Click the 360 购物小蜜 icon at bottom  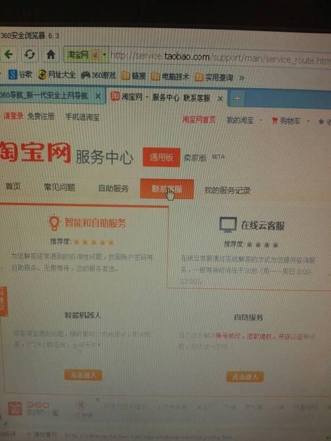(15, 408)
